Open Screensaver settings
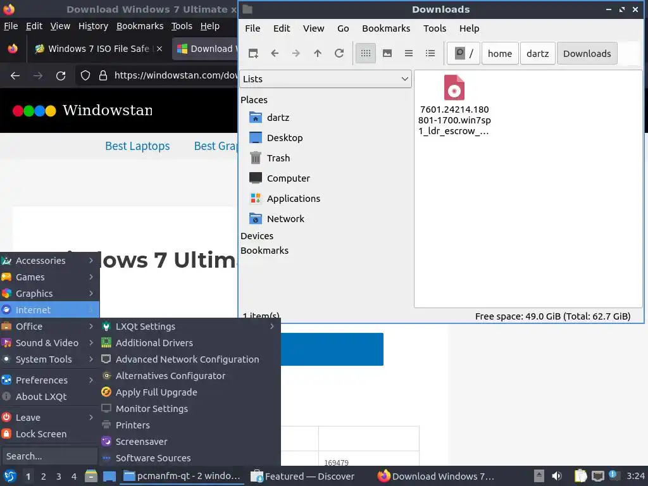 coord(190,442)
